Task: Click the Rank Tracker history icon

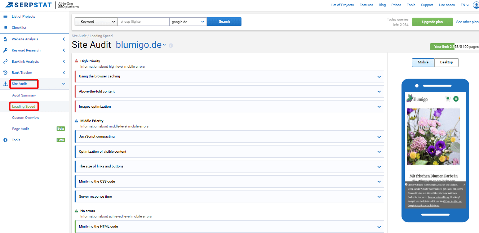Action: [x=5, y=73]
